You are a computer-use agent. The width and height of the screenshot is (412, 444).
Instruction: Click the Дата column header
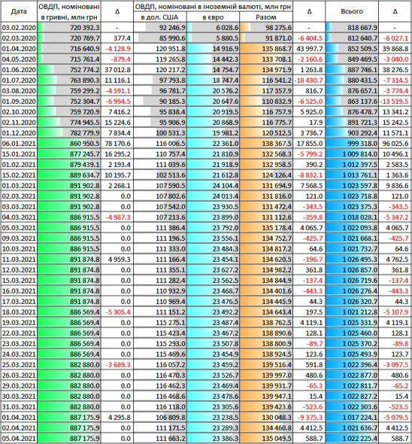(19, 11)
